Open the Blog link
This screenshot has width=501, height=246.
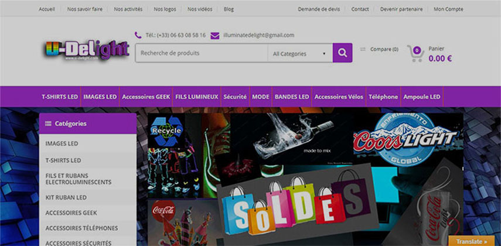pyautogui.click(x=229, y=9)
